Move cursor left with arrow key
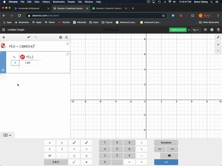This screenshot has width=222, height=166. click(160, 149)
